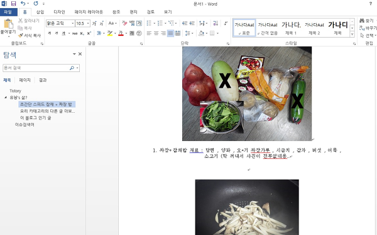The height and width of the screenshot is (235, 377).
Task: Apply the 간격 없음 (No Spacing) style
Action: click(x=268, y=28)
